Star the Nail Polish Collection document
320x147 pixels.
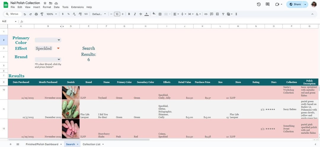(x=45, y=3)
